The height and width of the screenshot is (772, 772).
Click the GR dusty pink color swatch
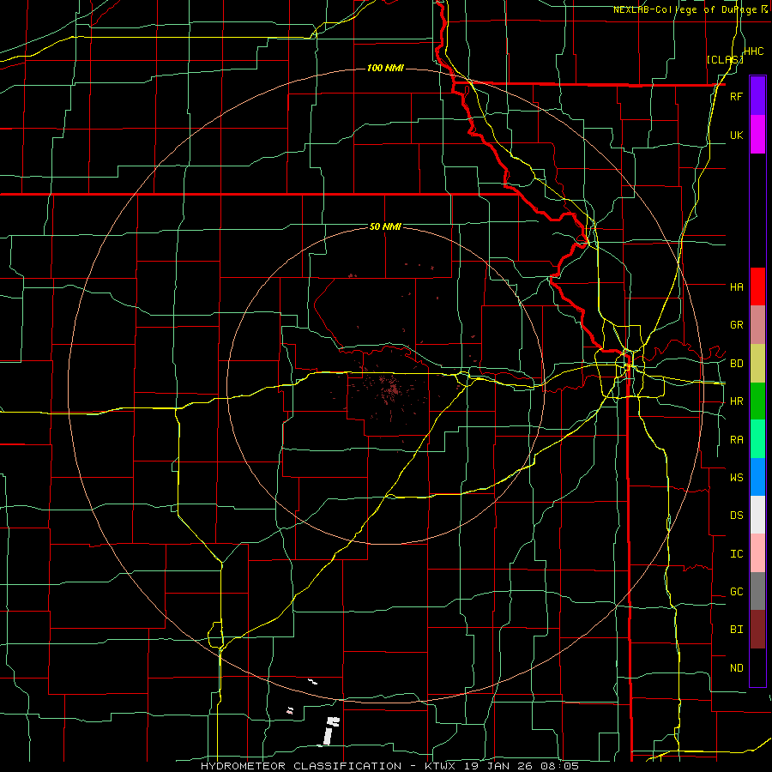(757, 325)
